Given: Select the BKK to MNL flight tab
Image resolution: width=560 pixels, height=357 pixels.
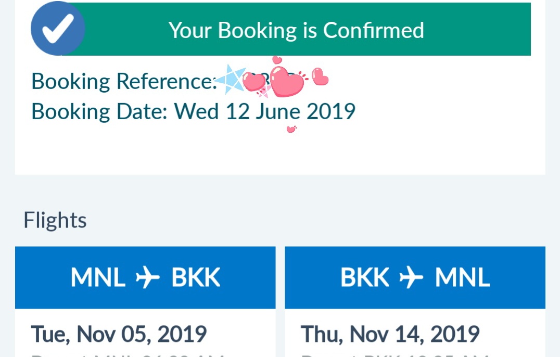Looking at the screenshot, I should 415,277.
